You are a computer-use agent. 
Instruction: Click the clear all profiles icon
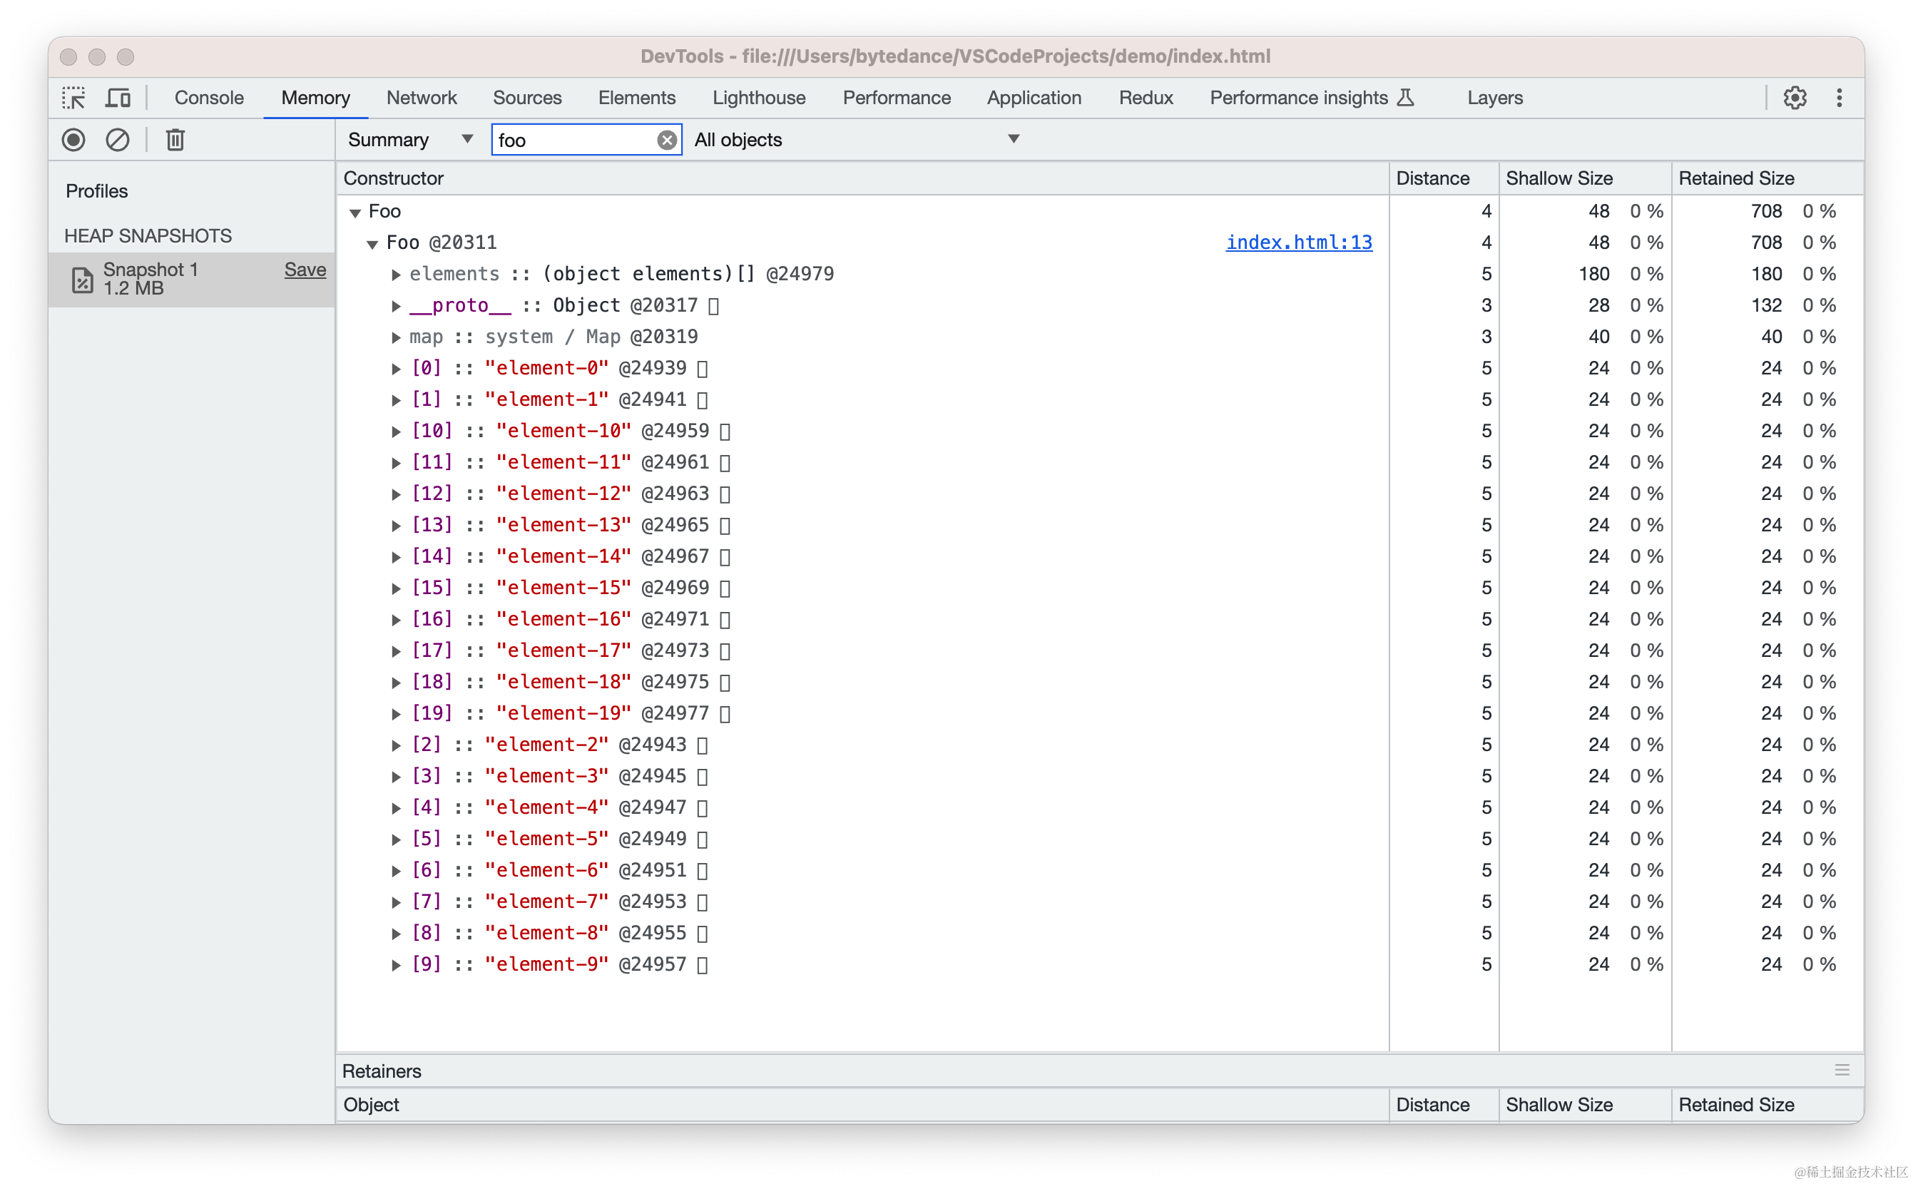click(x=118, y=141)
